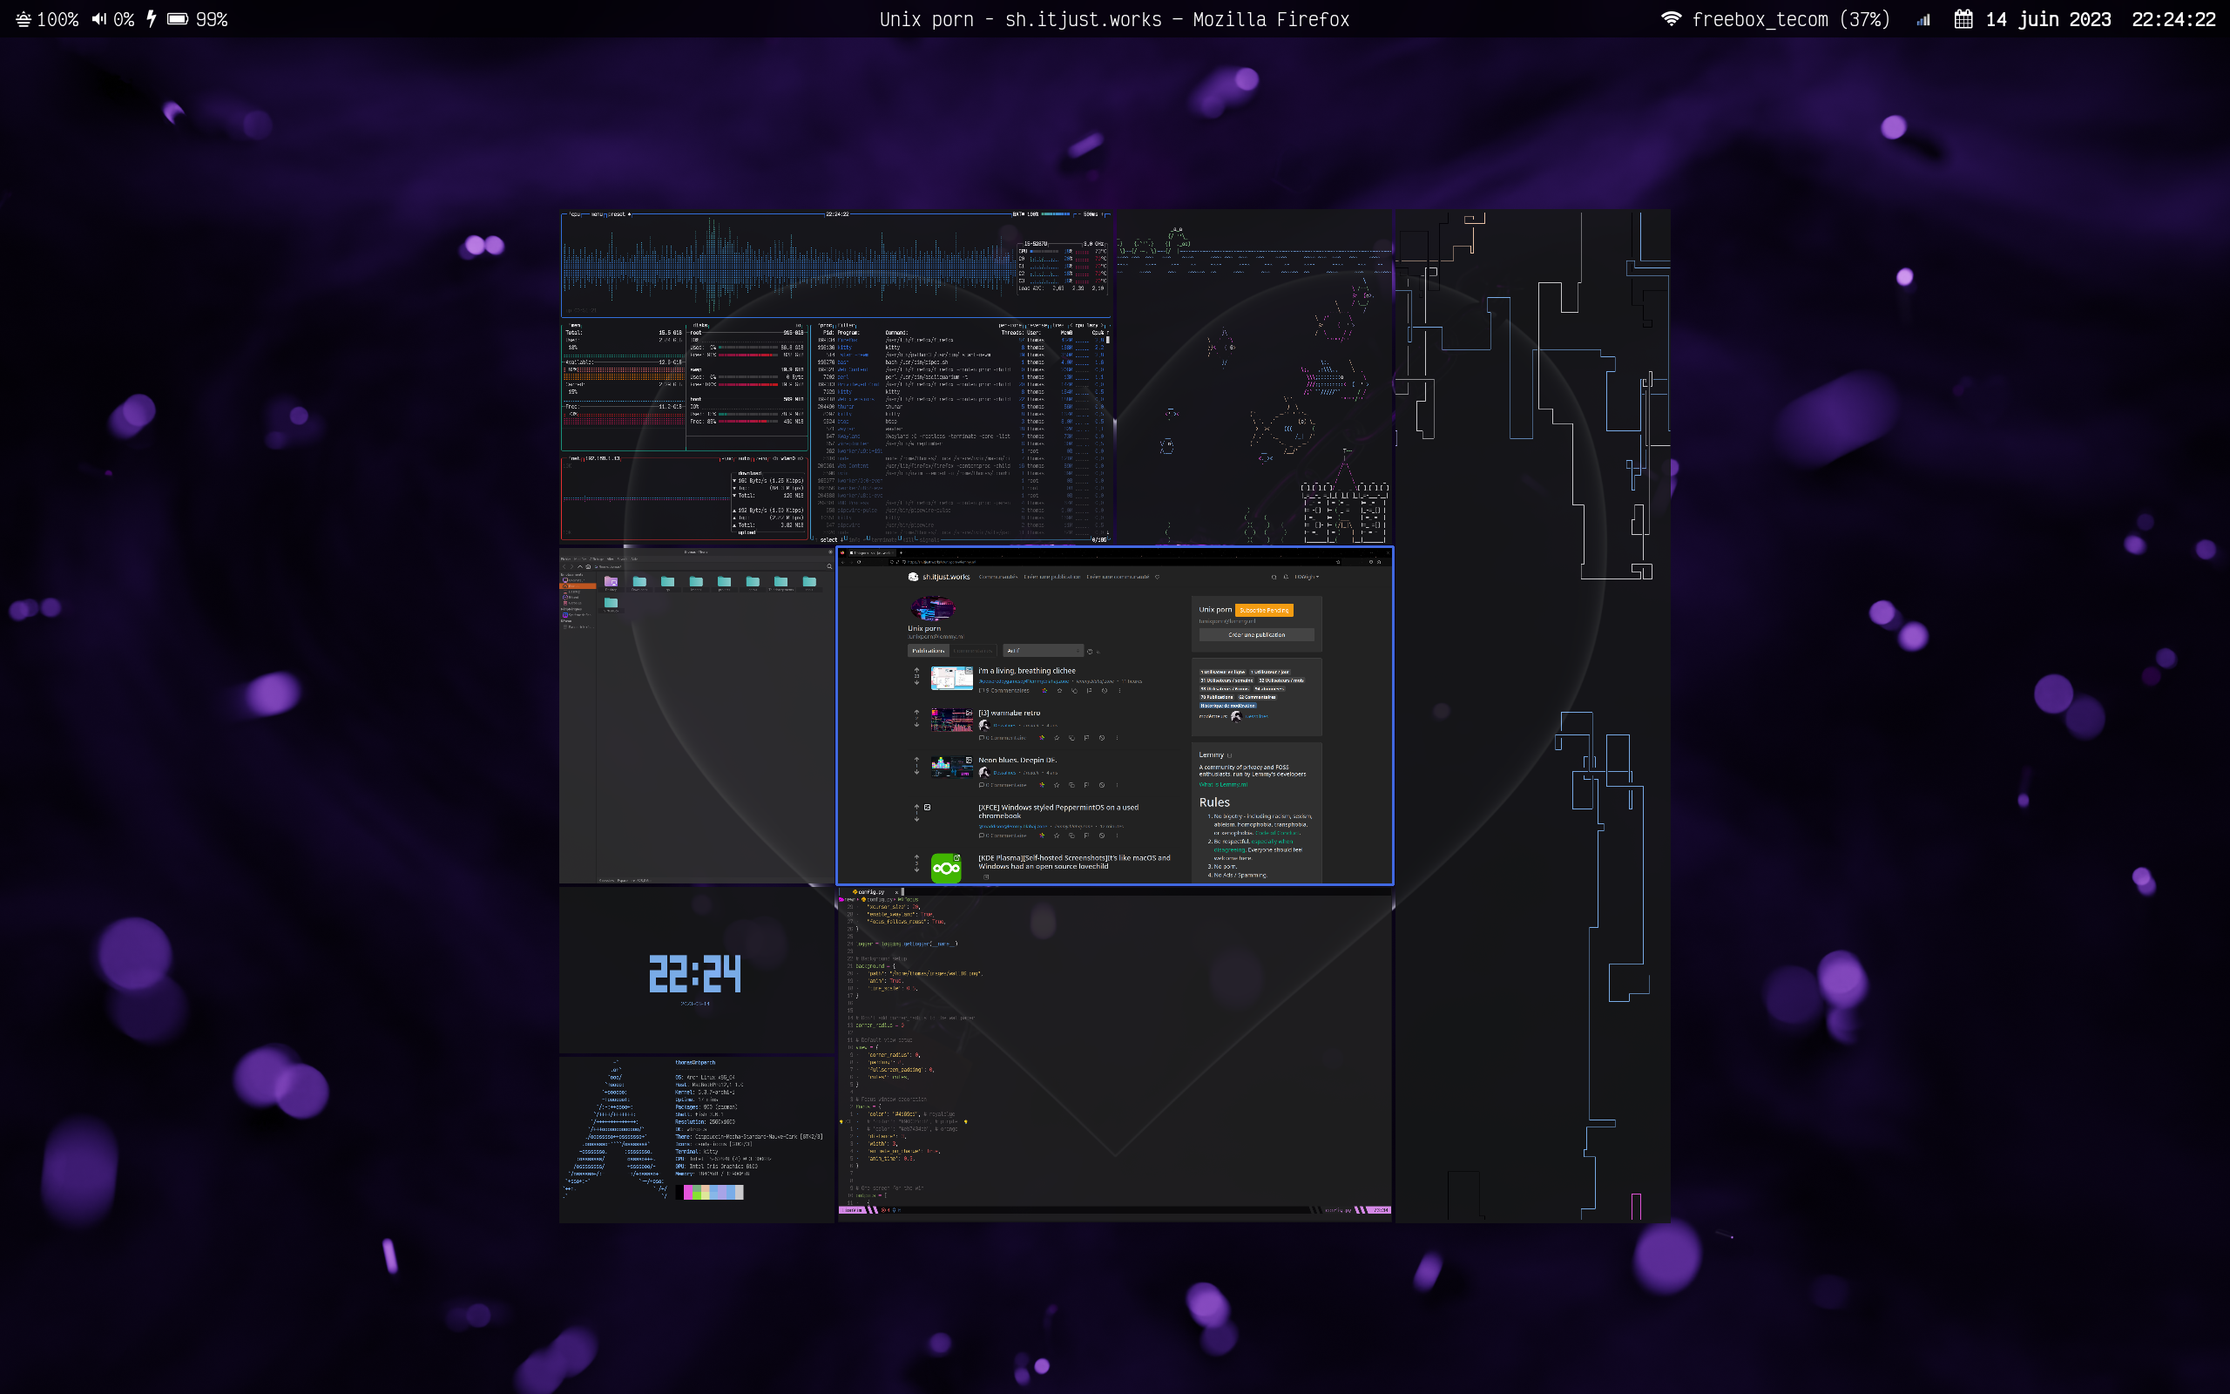
Task: Click the calendar icon in top bar
Action: 1963,19
